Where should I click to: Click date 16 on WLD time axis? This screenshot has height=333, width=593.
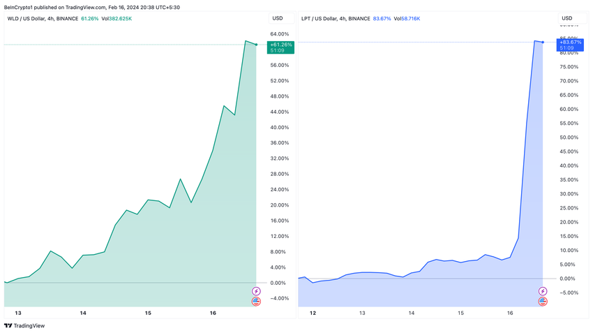tap(213, 313)
